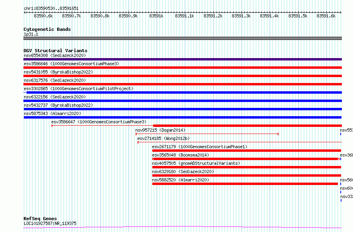Open the nsv6329180 (Sedlazeck2020) label
This screenshot has height=232, width=353.
coord(183,172)
